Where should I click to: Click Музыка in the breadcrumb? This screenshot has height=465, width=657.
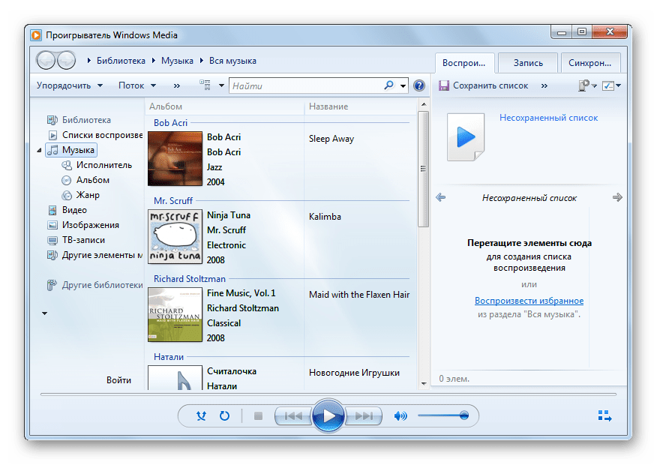click(177, 61)
